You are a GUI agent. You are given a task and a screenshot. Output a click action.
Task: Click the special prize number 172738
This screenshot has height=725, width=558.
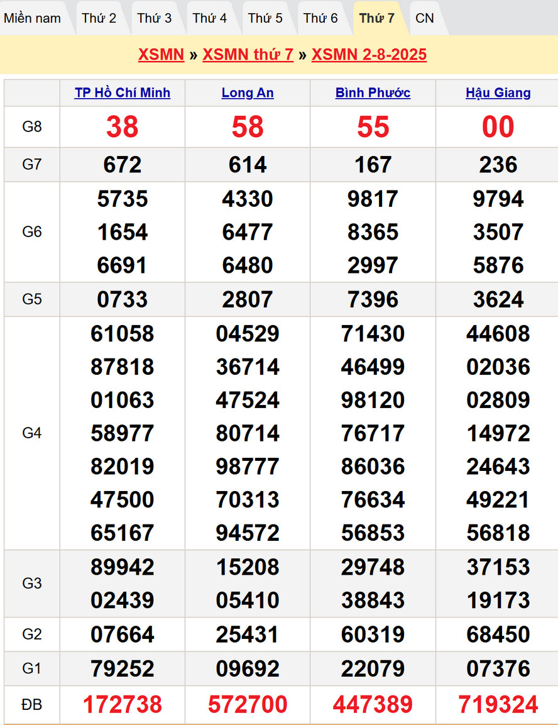click(123, 705)
